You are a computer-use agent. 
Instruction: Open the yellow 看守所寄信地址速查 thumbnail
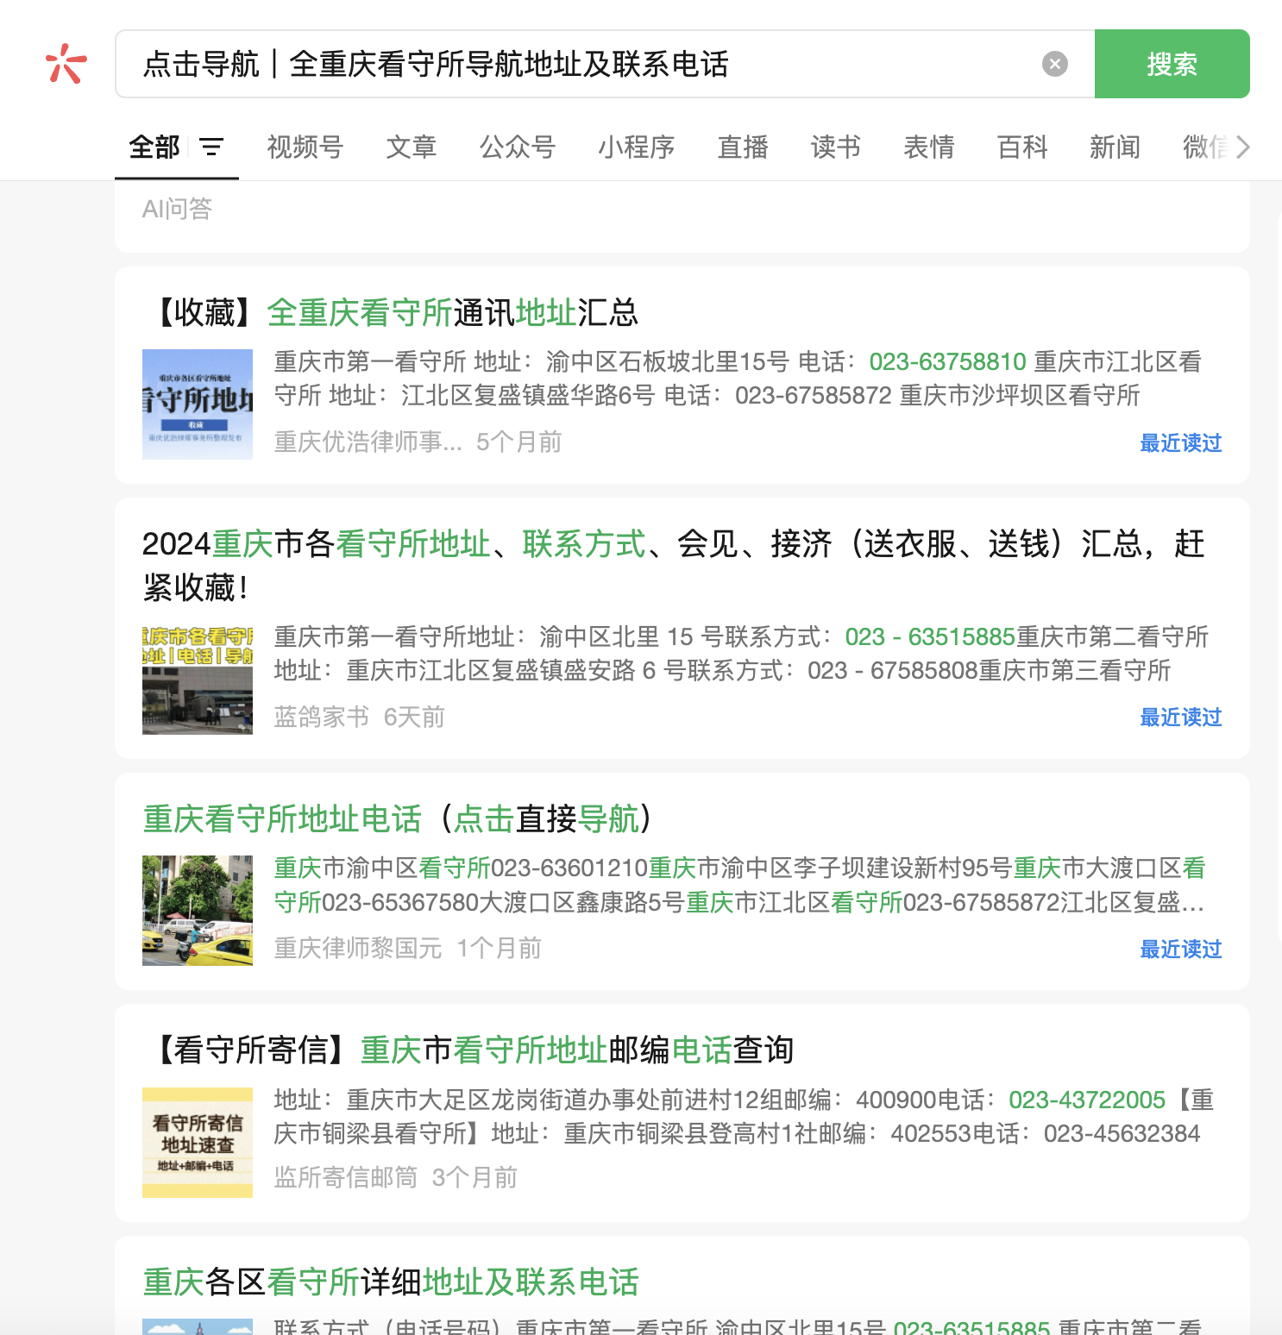tap(198, 1143)
